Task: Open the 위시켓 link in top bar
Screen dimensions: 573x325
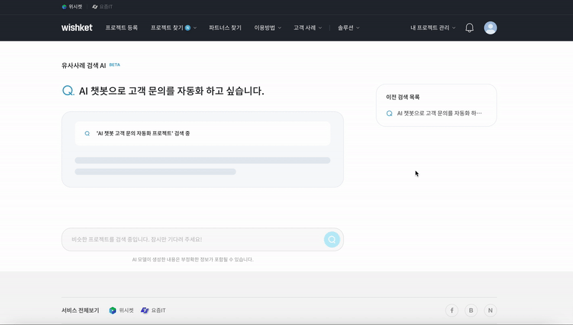Action: [x=72, y=6]
